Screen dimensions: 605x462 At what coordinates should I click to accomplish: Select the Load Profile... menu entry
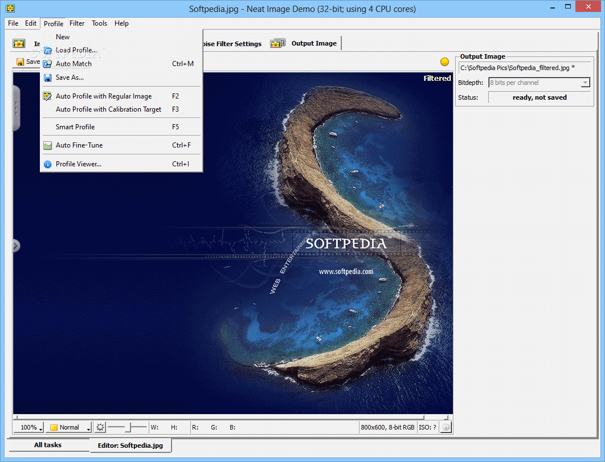point(121,50)
